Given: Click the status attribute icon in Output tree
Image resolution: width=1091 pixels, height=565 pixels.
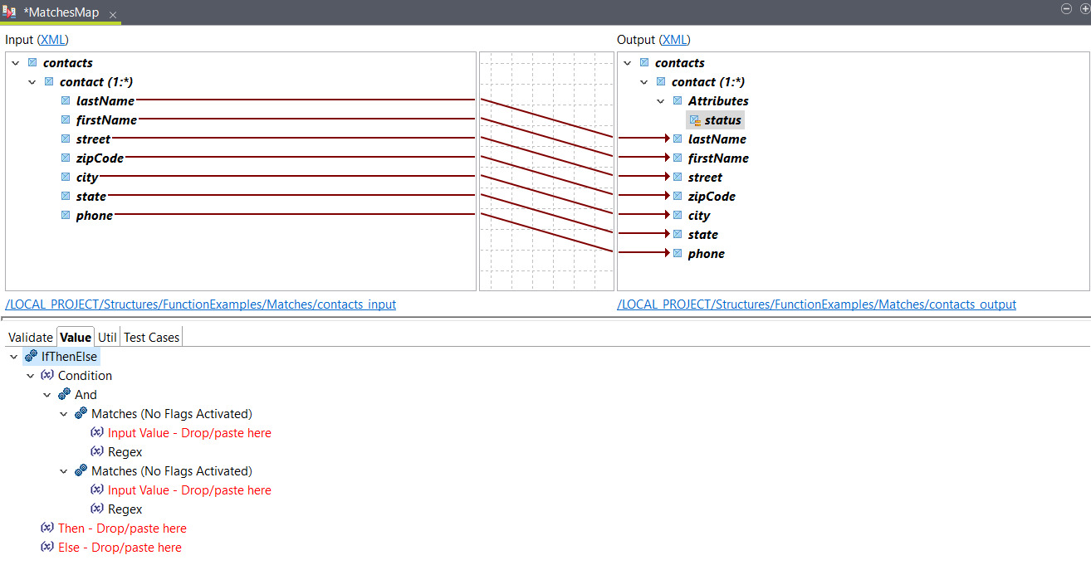Looking at the screenshot, I should [x=695, y=119].
